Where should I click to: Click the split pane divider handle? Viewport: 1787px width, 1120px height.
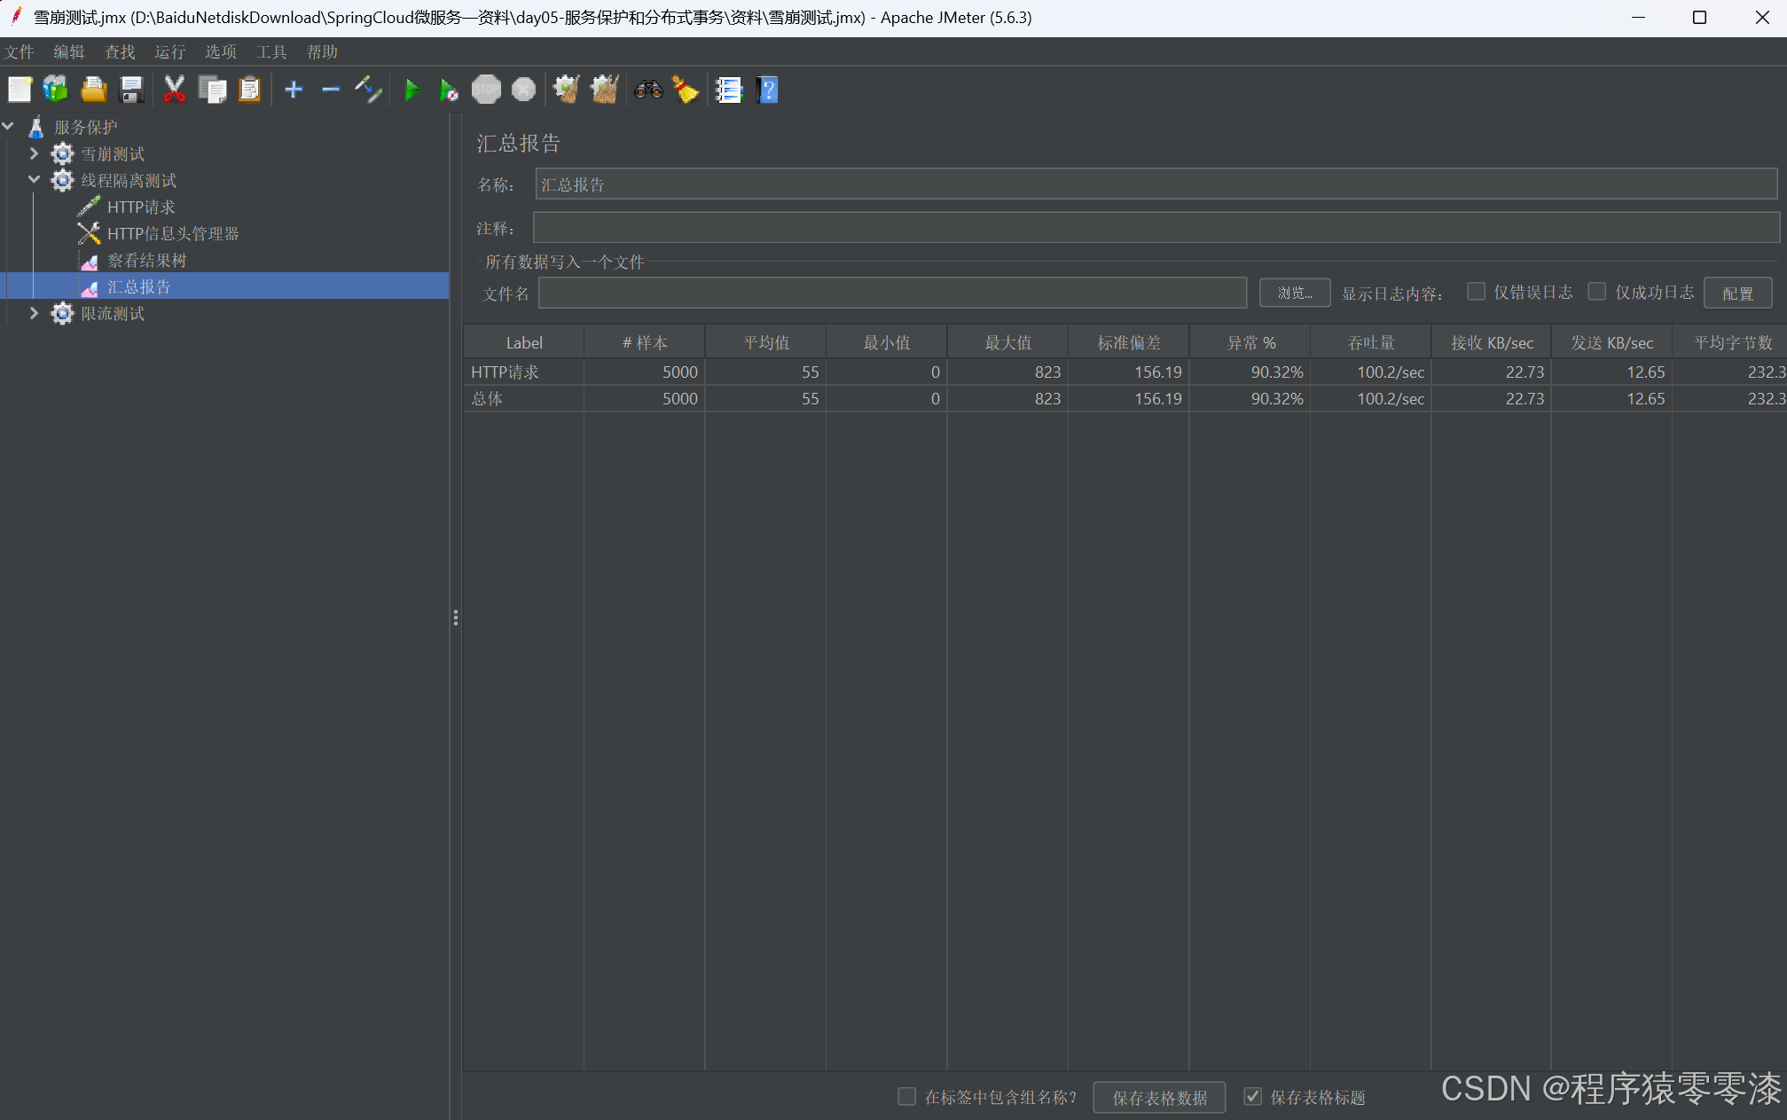[x=456, y=617]
